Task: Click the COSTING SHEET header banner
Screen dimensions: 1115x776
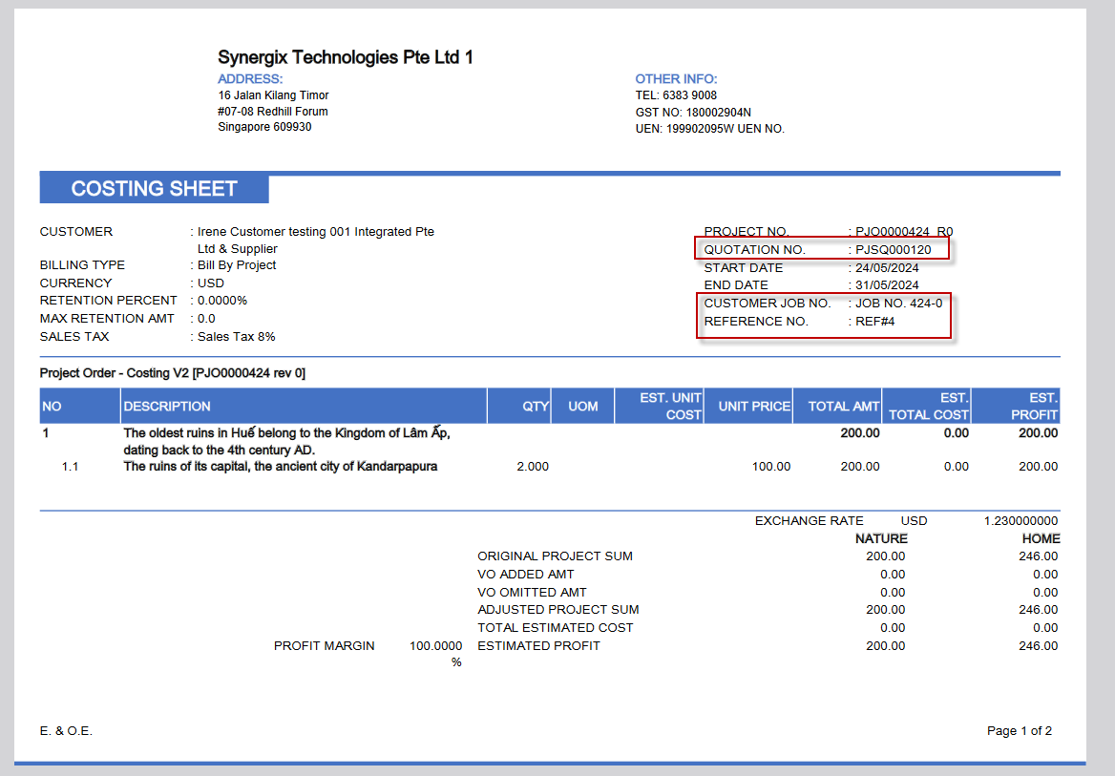Action: 153,188
